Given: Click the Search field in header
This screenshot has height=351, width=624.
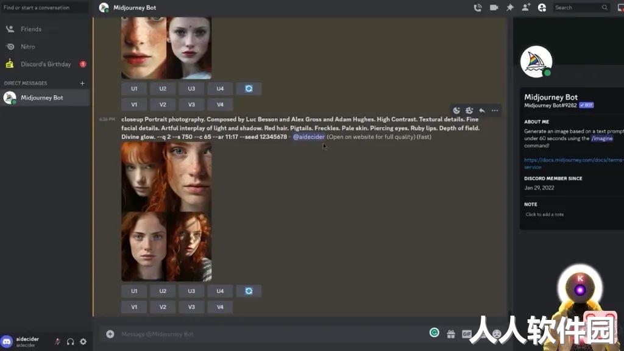Looking at the screenshot, I should (581, 7).
